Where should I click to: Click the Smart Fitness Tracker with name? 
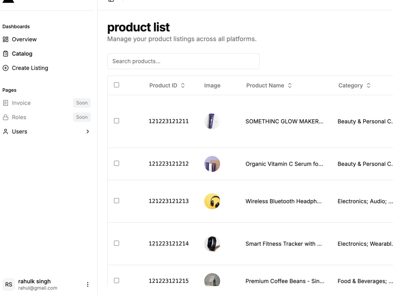coord(283,243)
